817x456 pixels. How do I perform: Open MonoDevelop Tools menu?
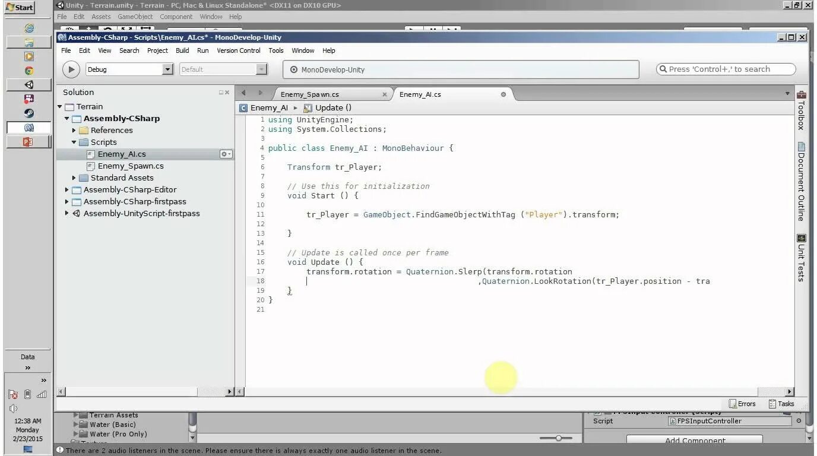click(x=276, y=50)
